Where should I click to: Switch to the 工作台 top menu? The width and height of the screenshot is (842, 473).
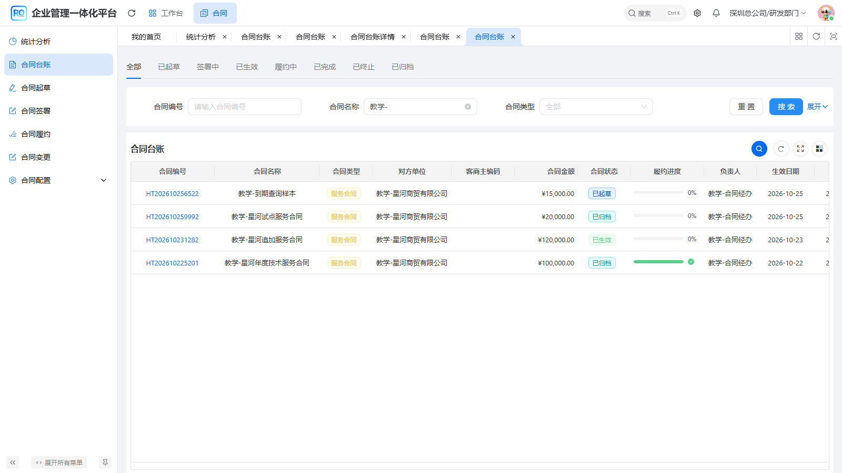[x=166, y=13]
